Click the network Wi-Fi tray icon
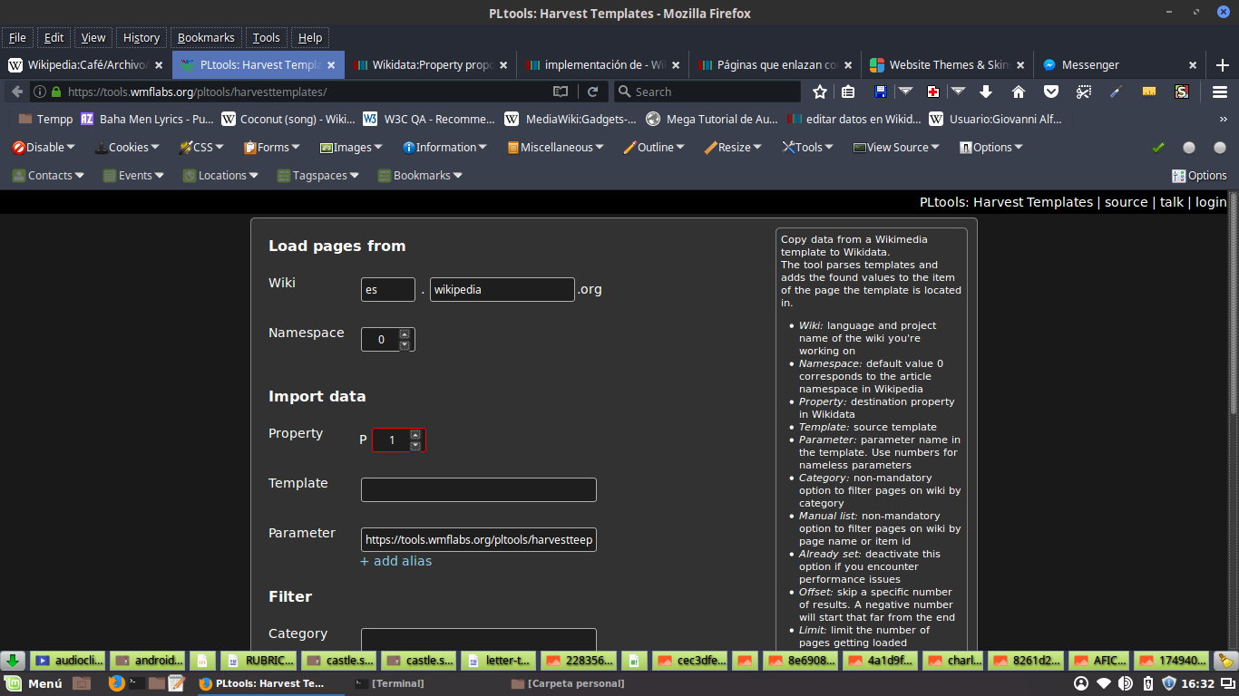Viewport: 1239px width, 696px height. tap(1103, 683)
